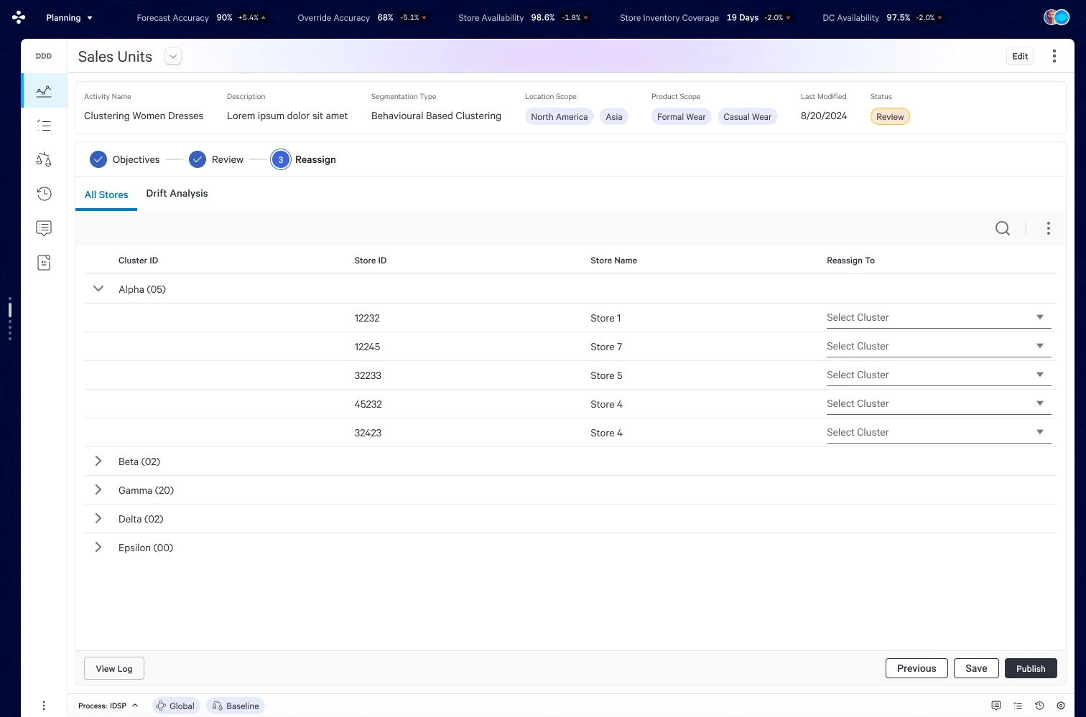Image resolution: width=1086 pixels, height=717 pixels.
Task: Open Select Cluster dropdown for Store 1
Action: pyautogui.click(x=939, y=318)
